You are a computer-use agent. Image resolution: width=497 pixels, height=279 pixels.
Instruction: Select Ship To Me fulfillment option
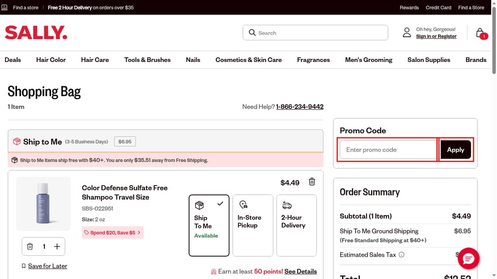(x=209, y=225)
